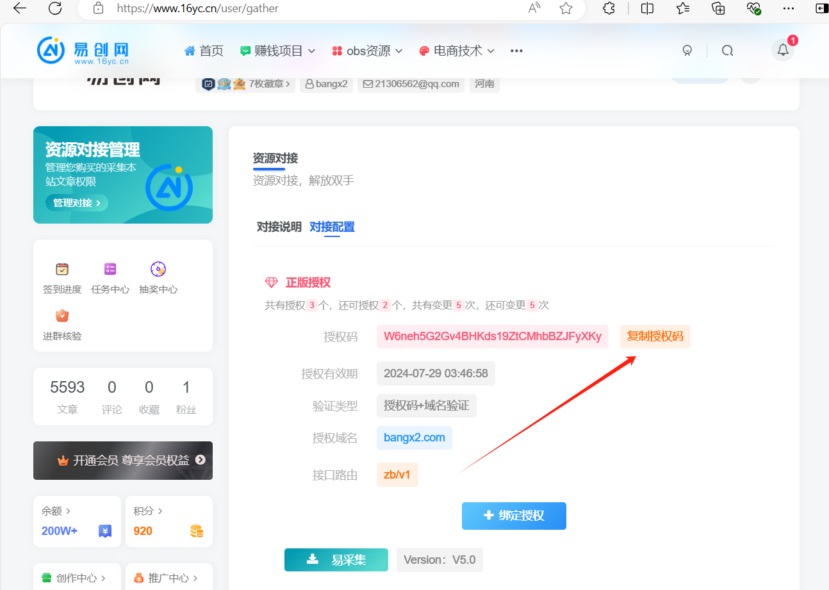Click the 1 粉丝 count

pos(186,397)
